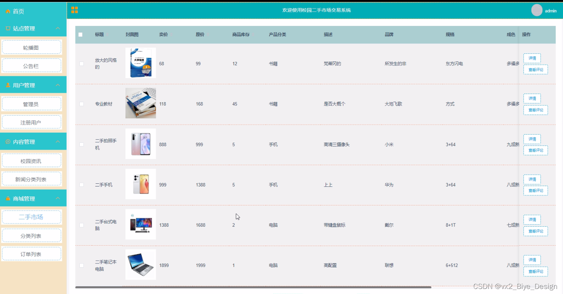This screenshot has height=294, width=563.
Task: Open the 公告栏 menu item
Action: pyautogui.click(x=31, y=66)
